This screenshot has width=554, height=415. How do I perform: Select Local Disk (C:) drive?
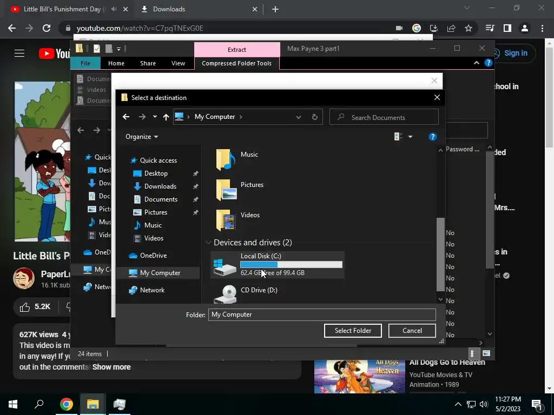278,265
